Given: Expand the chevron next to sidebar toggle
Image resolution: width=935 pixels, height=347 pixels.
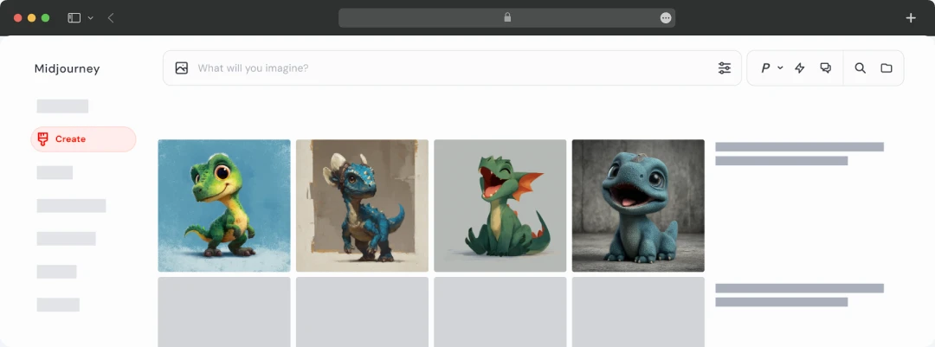Looking at the screenshot, I should (x=91, y=18).
